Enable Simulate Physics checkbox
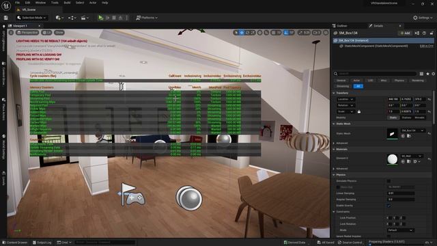Viewport: 437px width, 246px height. (x=389, y=181)
